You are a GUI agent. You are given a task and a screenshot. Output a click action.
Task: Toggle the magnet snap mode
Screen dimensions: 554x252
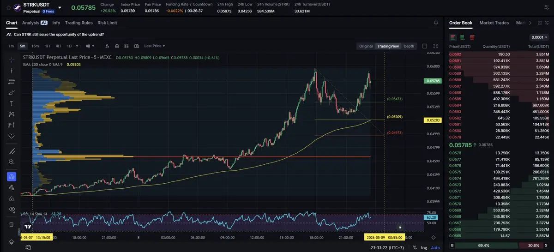(x=12, y=176)
